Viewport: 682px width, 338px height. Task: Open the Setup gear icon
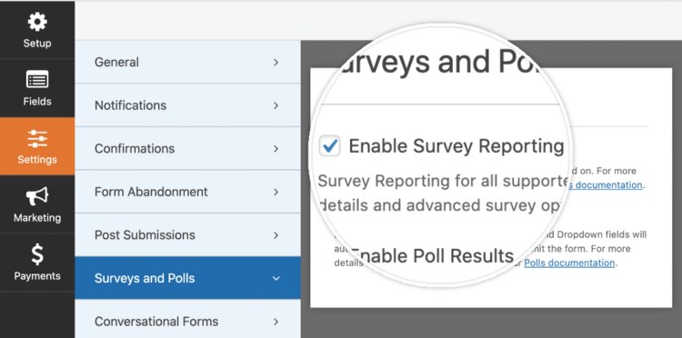click(x=37, y=21)
